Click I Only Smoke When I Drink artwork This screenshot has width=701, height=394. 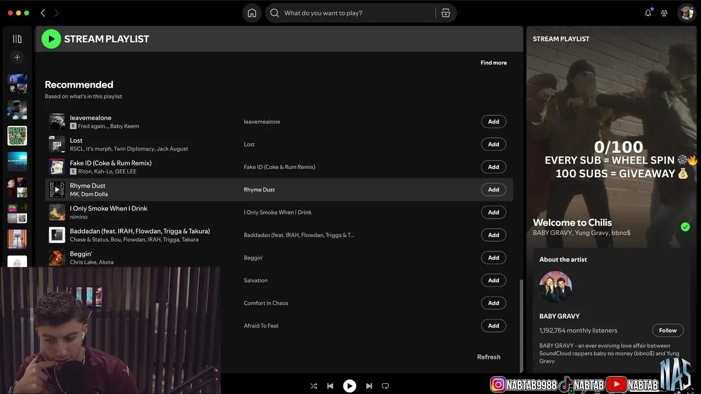pos(57,212)
